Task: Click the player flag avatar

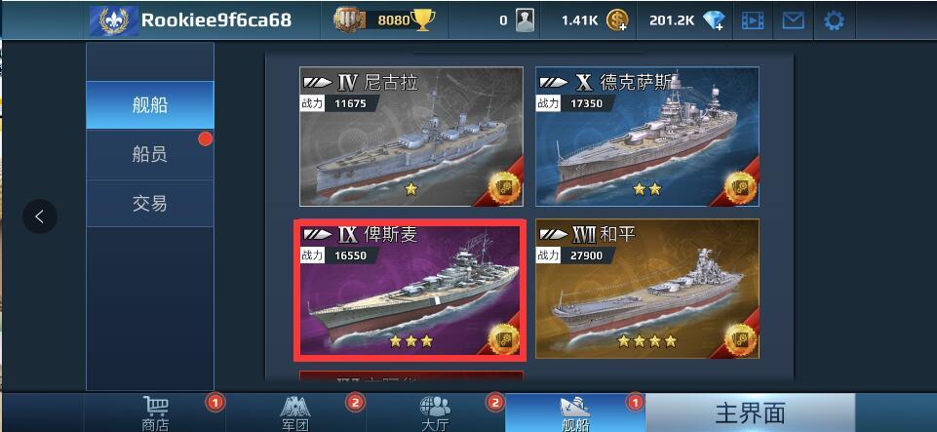Action: pos(113,20)
